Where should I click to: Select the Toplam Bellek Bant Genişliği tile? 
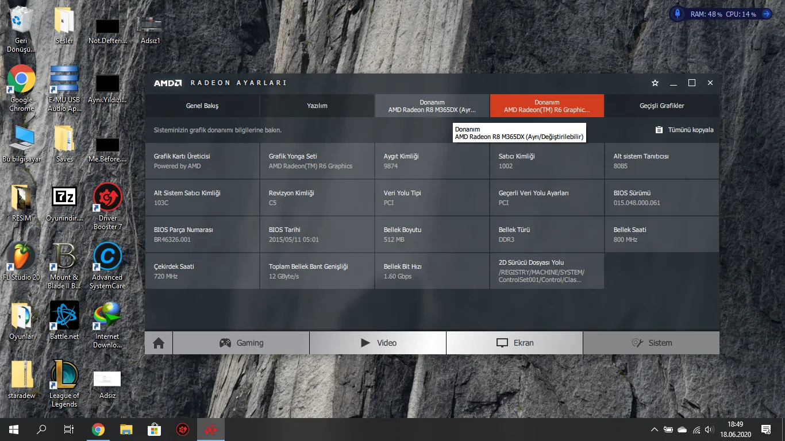tap(317, 271)
